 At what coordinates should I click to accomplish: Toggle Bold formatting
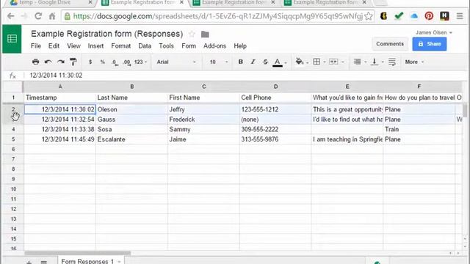240,62
